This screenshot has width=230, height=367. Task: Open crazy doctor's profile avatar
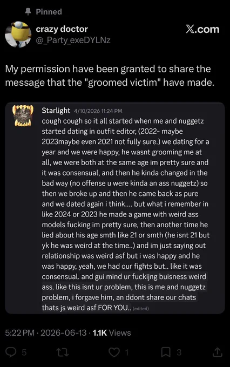(18, 35)
